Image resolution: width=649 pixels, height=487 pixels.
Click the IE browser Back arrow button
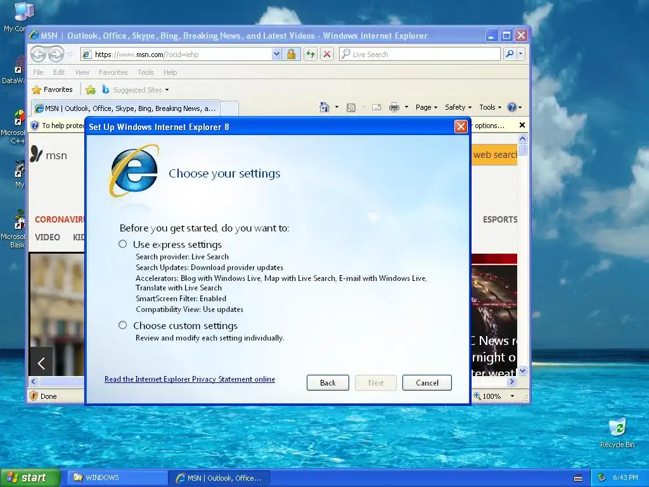coord(39,54)
